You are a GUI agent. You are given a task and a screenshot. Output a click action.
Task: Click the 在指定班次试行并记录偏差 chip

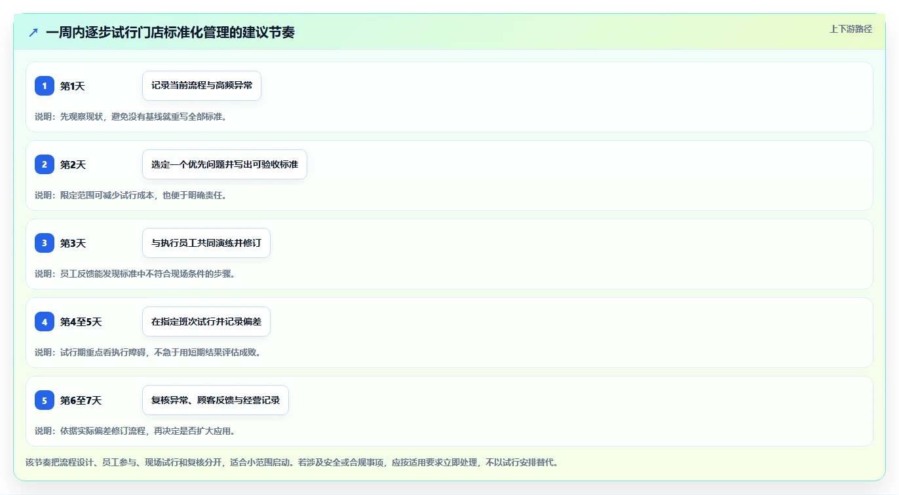tap(206, 321)
